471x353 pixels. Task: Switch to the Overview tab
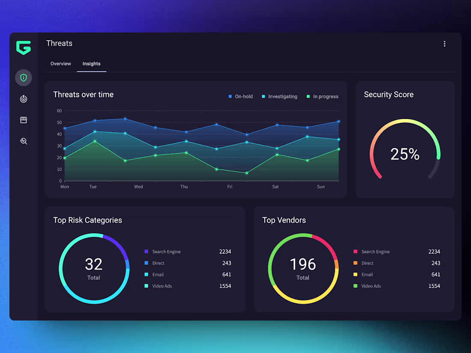(x=60, y=63)
